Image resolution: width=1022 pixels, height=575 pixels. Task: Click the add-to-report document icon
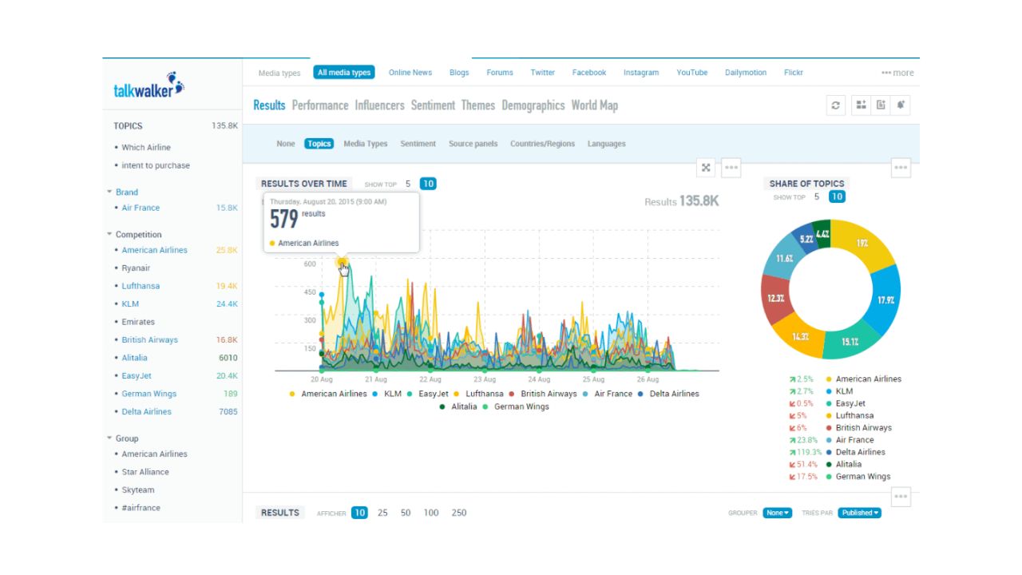pyautogui.click(x=881, y=105)
